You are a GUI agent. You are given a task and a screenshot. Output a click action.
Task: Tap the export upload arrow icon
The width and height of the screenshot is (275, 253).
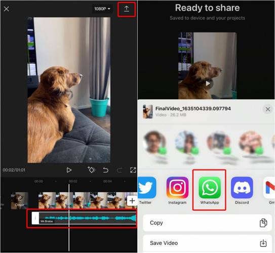127,9
